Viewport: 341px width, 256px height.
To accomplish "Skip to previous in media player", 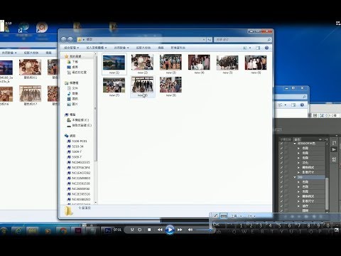I will coord(160,230).
